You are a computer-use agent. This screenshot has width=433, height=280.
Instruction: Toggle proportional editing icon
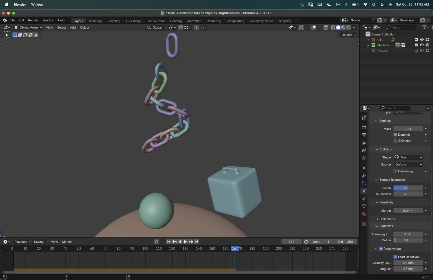tap(197, 28)
